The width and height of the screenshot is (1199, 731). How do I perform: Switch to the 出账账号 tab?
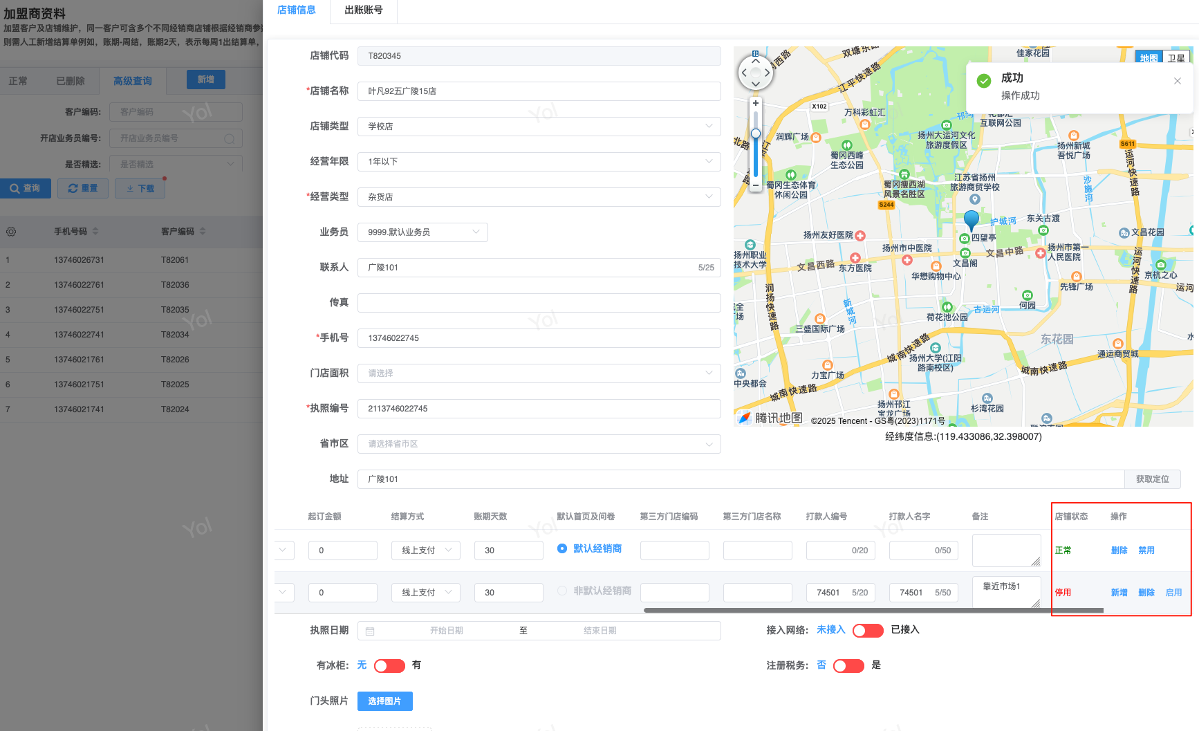click(x=363, y=10)
